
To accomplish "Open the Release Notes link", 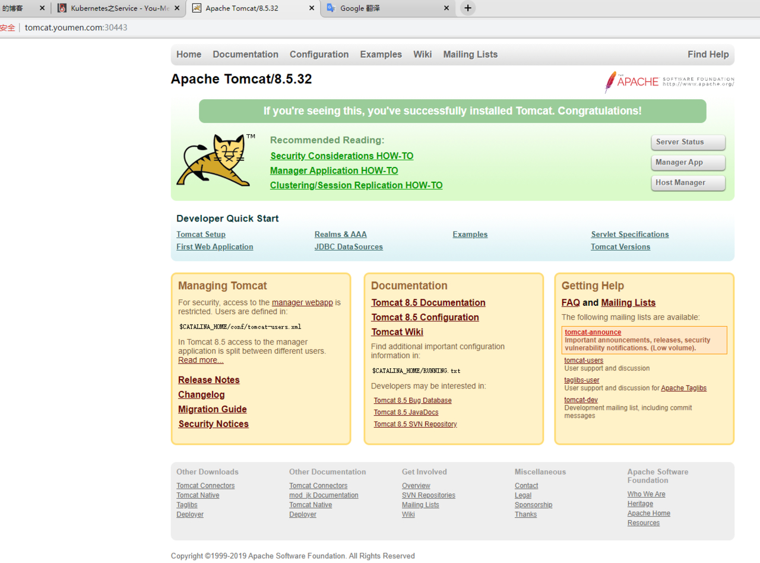I will 209,380.
